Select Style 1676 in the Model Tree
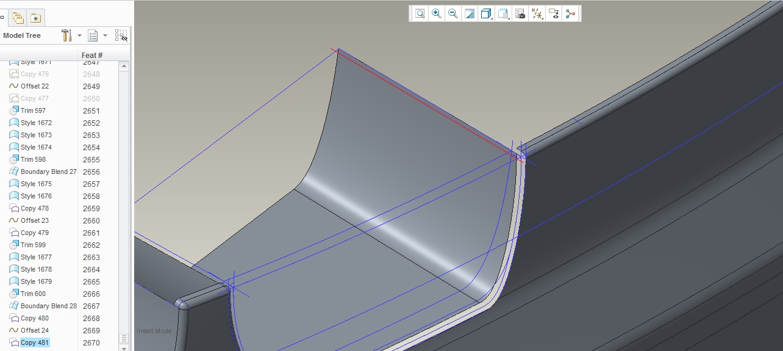 click(36, 196)
